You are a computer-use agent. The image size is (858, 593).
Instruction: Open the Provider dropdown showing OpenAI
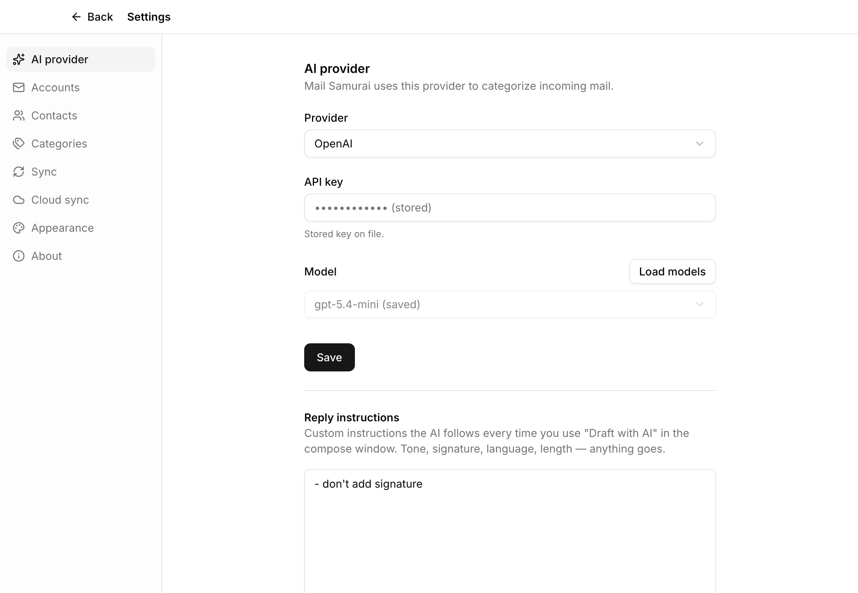(509, 144)
